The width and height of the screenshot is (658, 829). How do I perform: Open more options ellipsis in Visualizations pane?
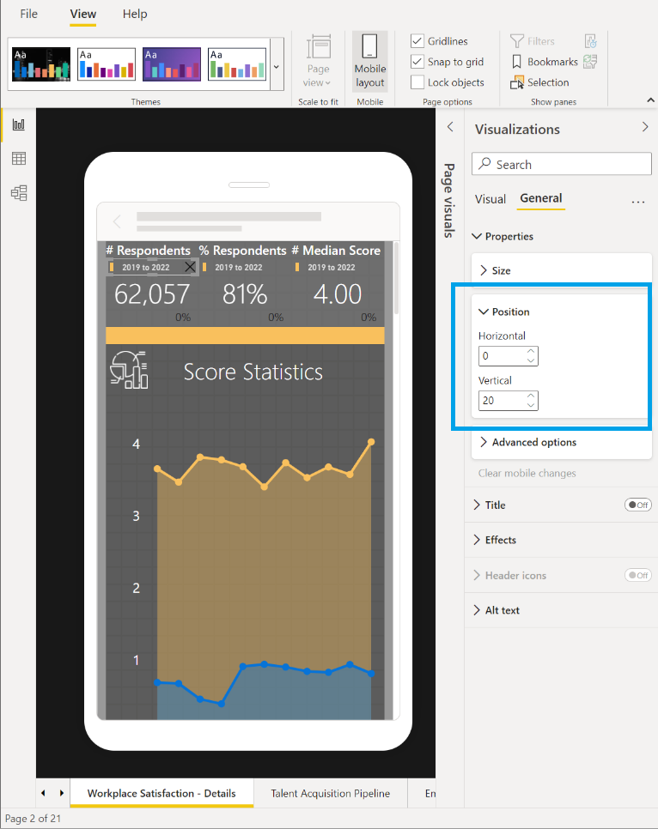click(637, 200)
